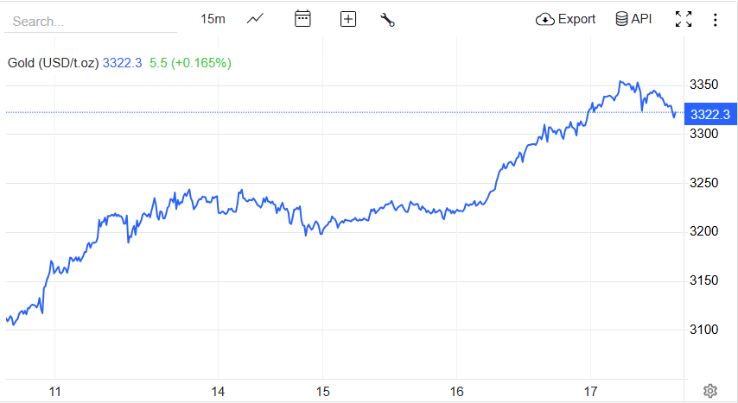Viewport: 738px width, 403px height.
Task: Click the date label 15 on axis
Action: pyautogui.click(x=321, y=391)
